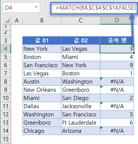Select cell containing Jacksonville
Viewport: 138px width, 144px height.
tap(81, 106)
